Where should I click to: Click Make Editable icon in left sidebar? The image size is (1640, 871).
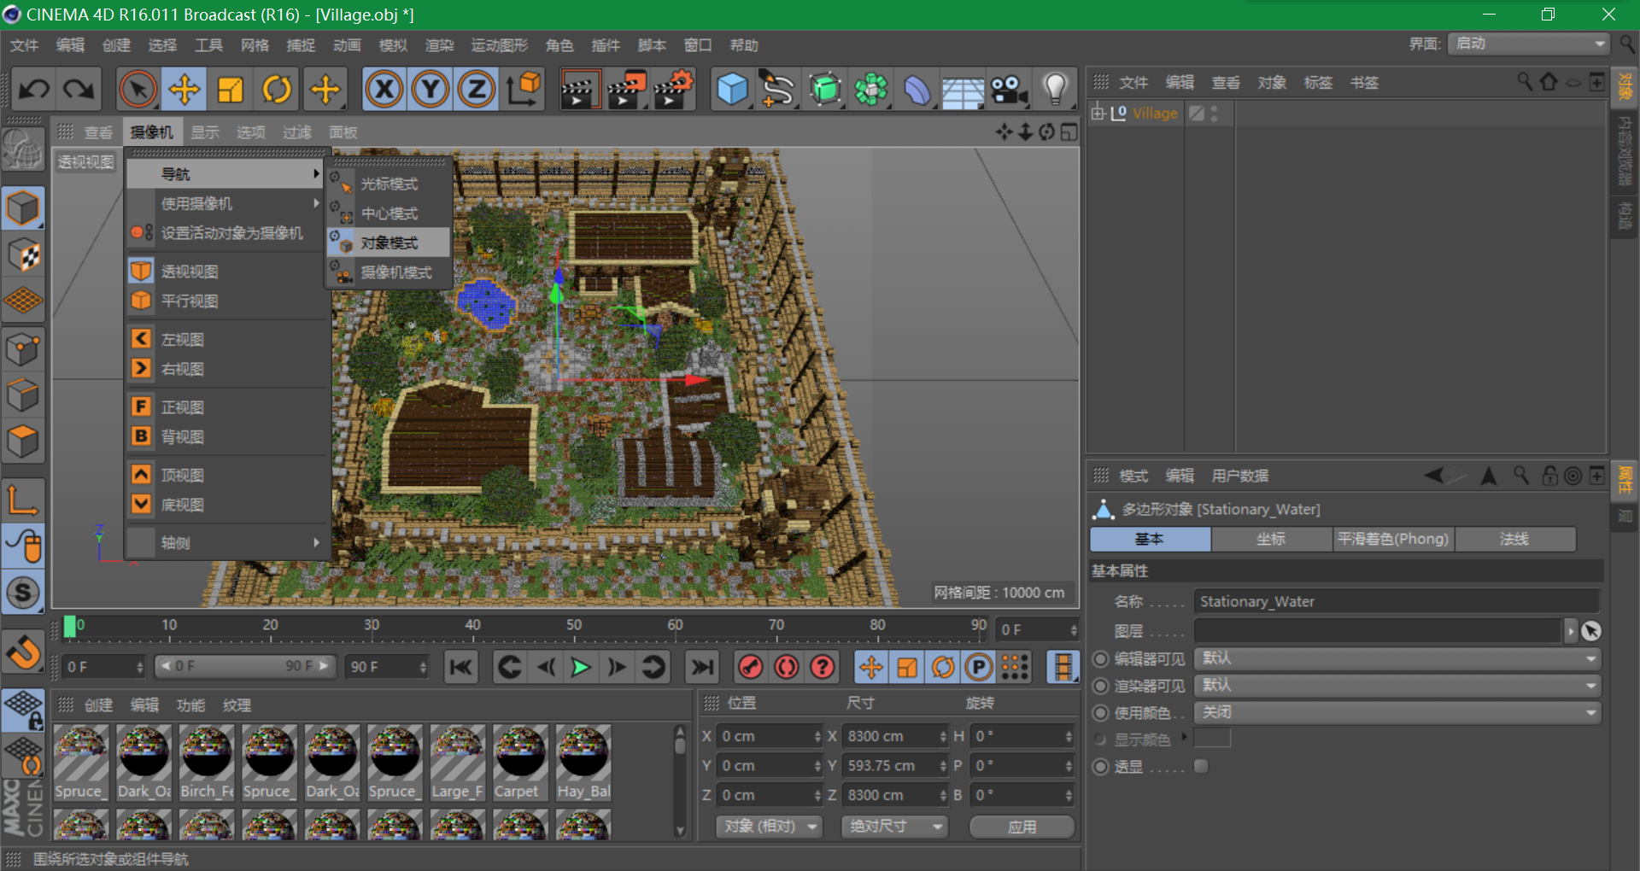pos(23,151)
